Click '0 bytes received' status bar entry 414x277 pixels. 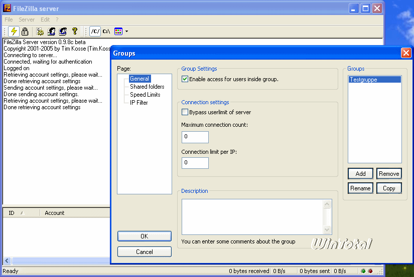249,271
